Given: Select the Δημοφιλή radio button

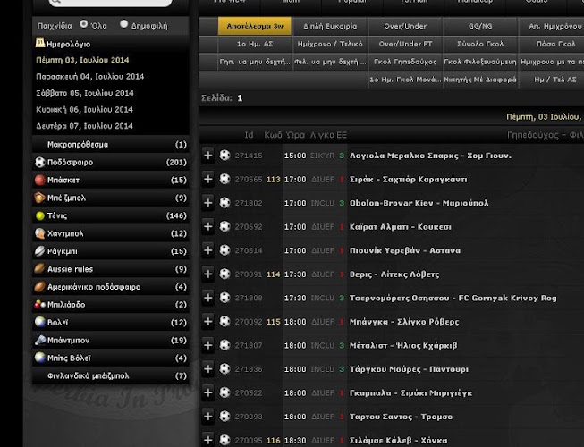Looking at the screenshot, I should tap(123, 24).
